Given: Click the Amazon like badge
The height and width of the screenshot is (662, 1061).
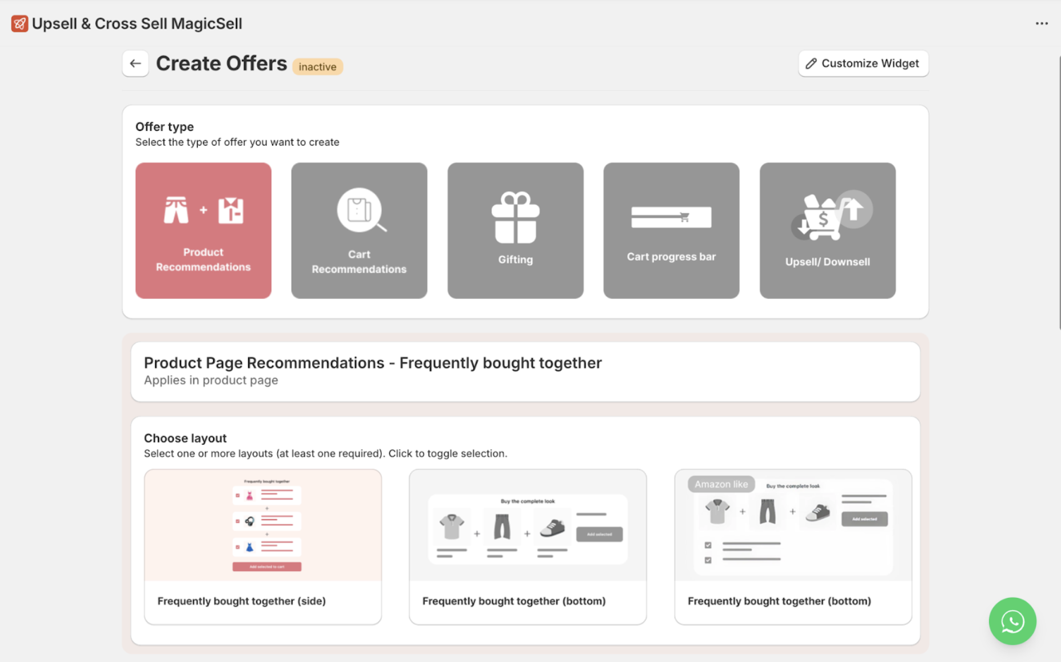Looking at the screenshot, I should point(721,484).
